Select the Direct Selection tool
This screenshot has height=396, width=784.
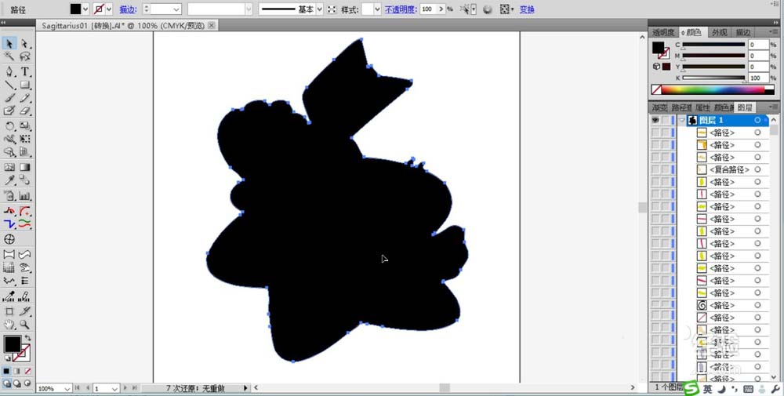pyautogui.click(x=24, y=44)
